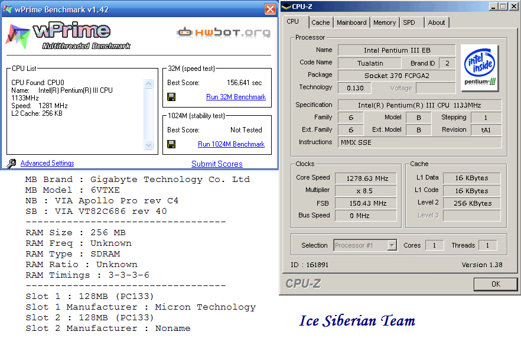Click the CPU-Z title bar app icon
Screen dimensions: 521x338
tap(286, 6)
